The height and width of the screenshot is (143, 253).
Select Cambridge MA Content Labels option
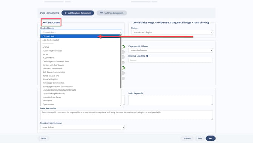80,62
